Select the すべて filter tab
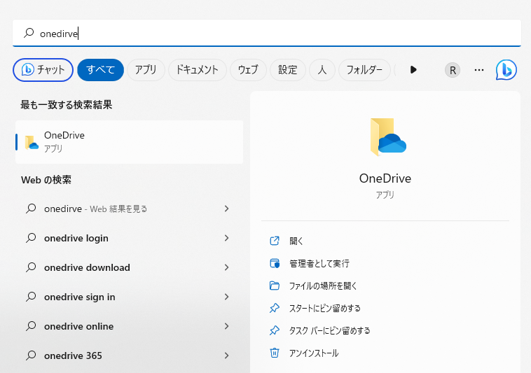The width and height of the screenshot is (531, 373). click(x=101, y=70)
